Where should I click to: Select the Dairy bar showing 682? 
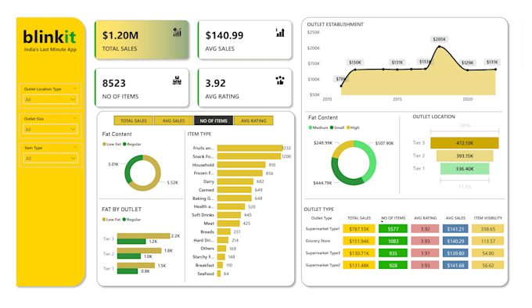point(235,181)
